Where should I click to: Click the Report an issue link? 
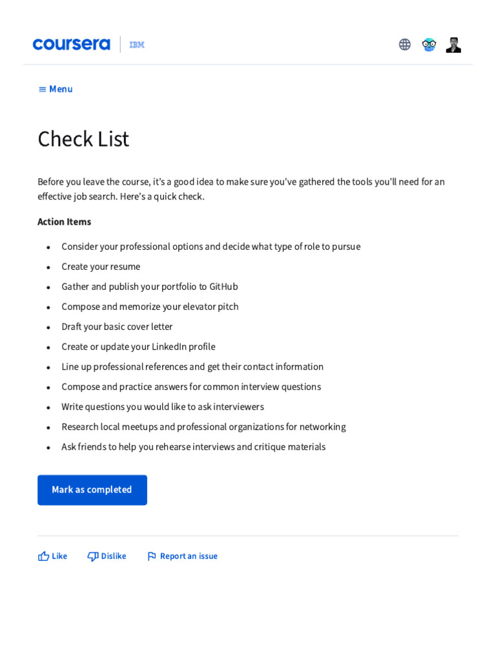click(189, 556)
